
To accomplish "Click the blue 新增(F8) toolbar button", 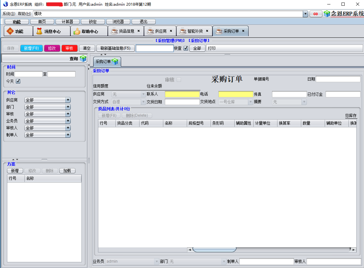I will pos(31,48).
